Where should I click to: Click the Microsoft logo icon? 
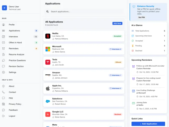(48, 49)
